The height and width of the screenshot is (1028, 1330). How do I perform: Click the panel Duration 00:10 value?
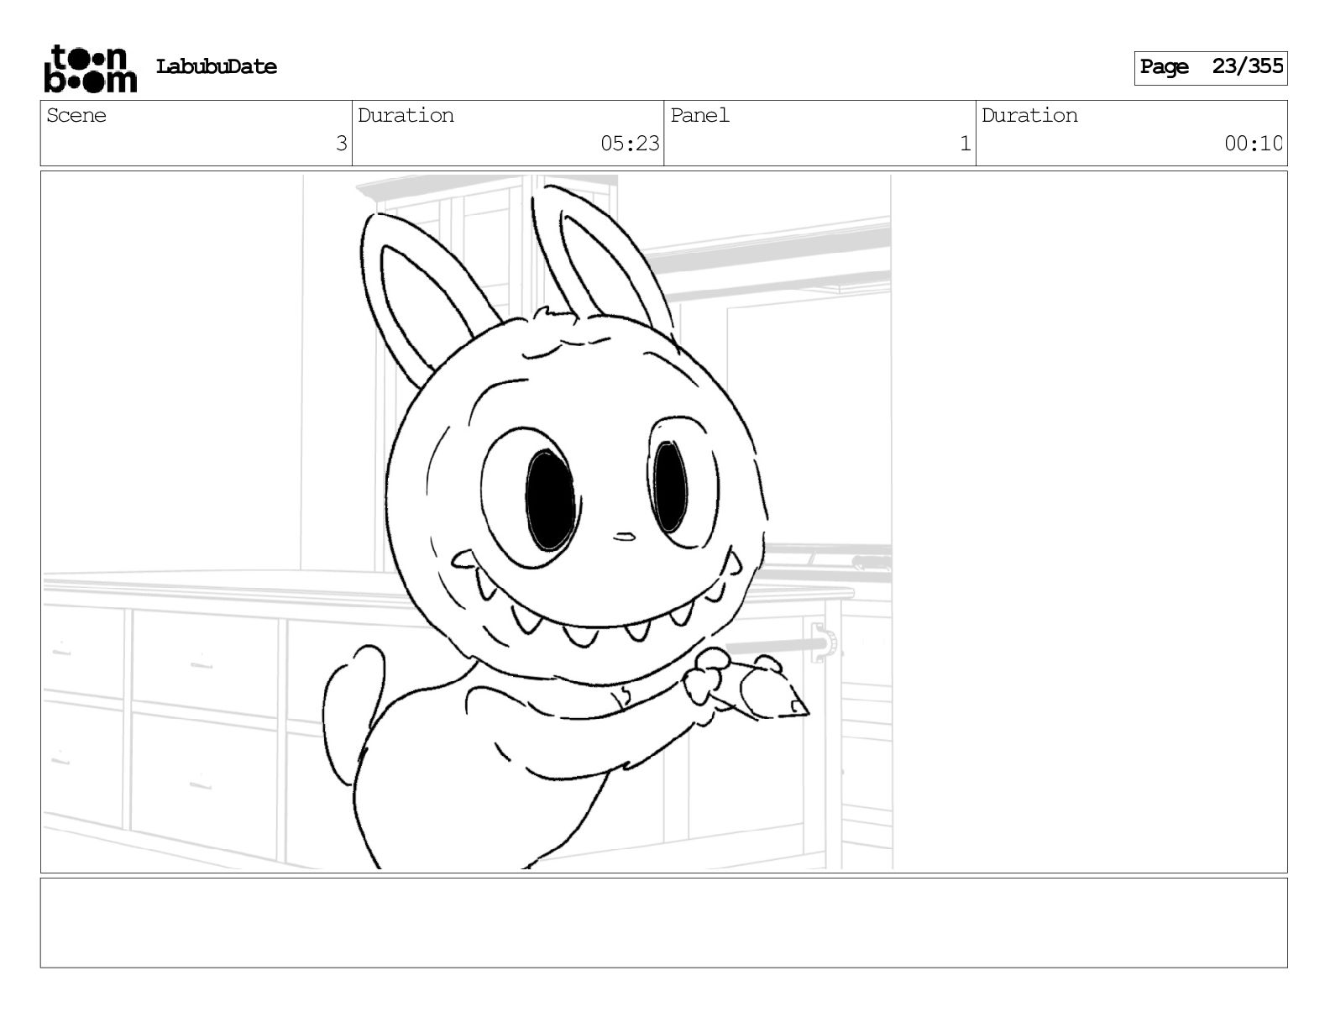[1253, 144]
